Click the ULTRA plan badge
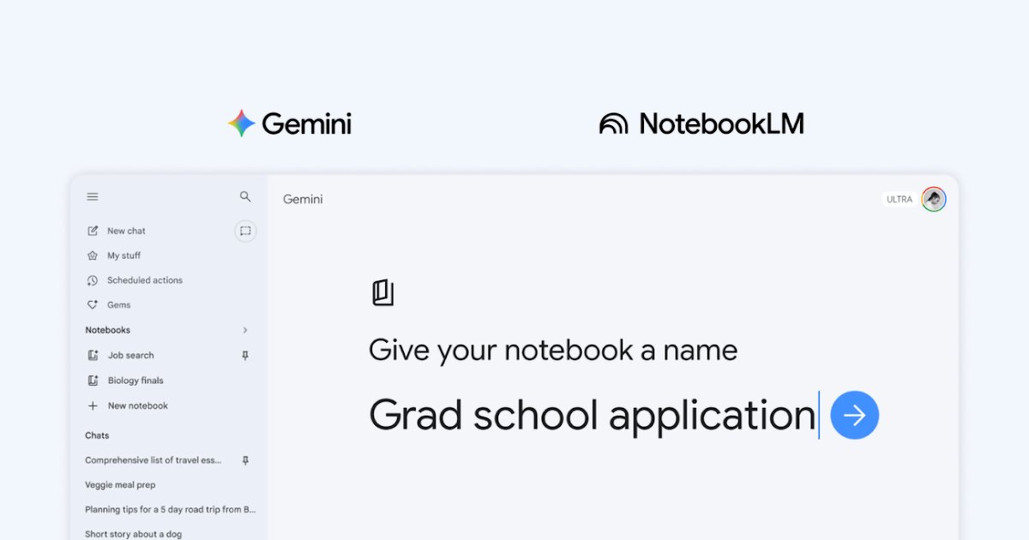1029x540 pixels. pos(900,200)
